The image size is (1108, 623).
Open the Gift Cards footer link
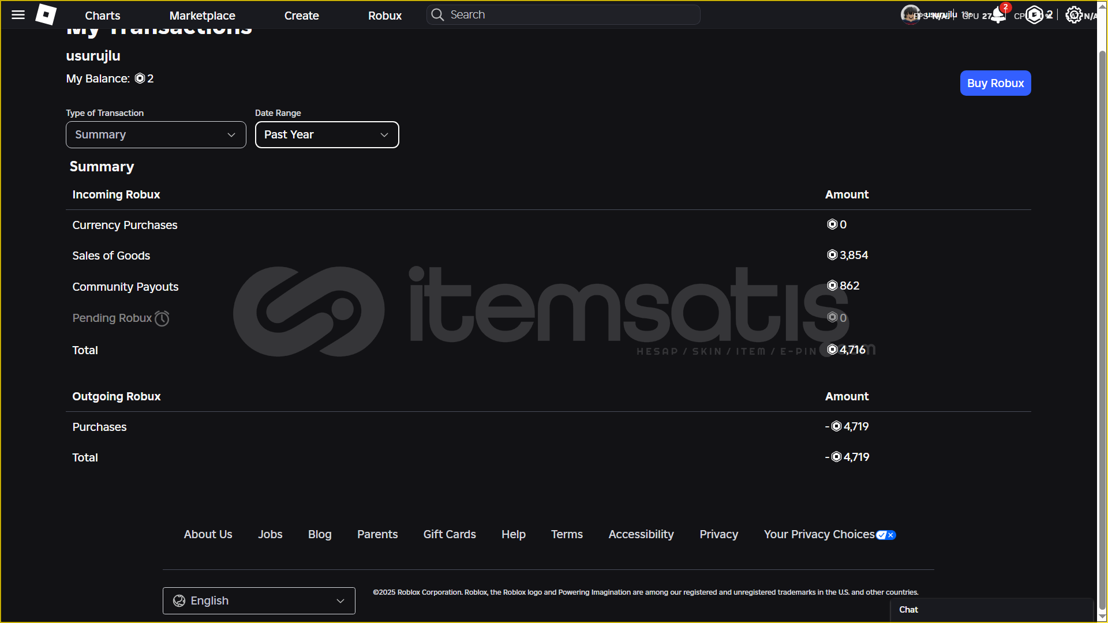(x=450, y=535)
